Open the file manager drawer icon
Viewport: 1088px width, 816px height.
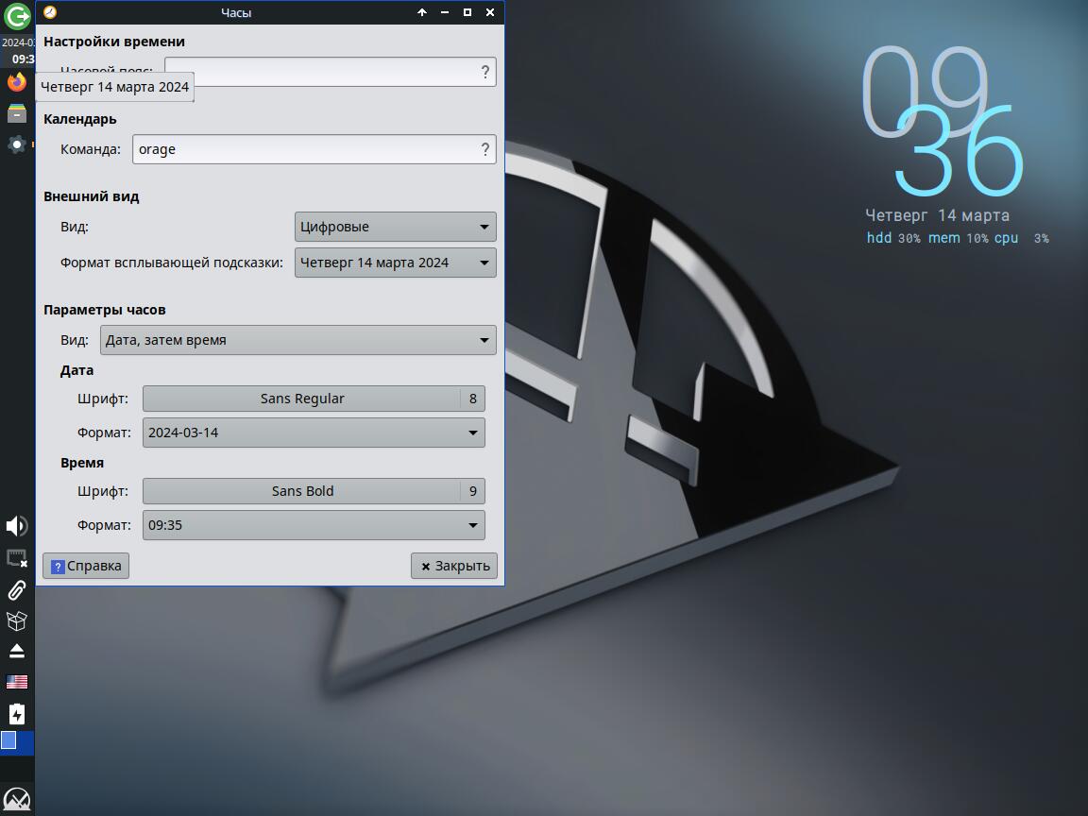17,113
